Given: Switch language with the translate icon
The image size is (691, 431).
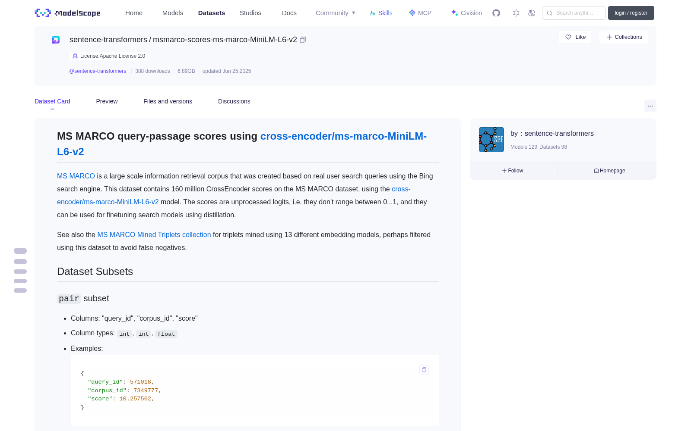Looking at the screenshot, I should pyautogui.click(x=532, y=13).
